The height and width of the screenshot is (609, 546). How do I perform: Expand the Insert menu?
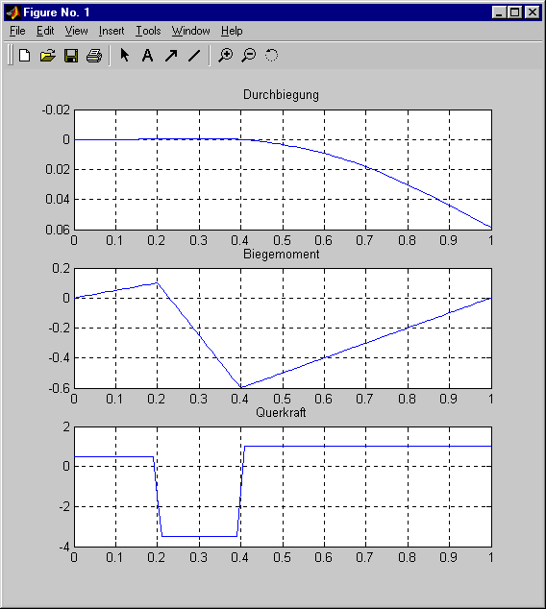pos(112,31)
